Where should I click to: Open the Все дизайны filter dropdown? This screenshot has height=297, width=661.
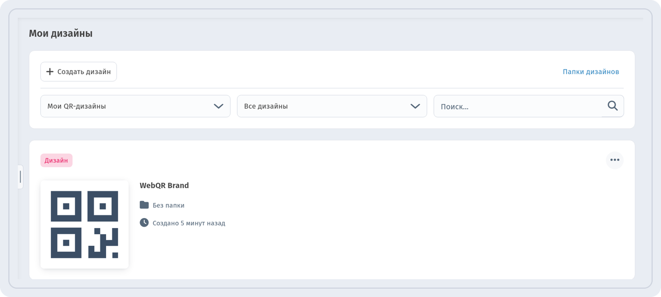(x=332, y=106)
